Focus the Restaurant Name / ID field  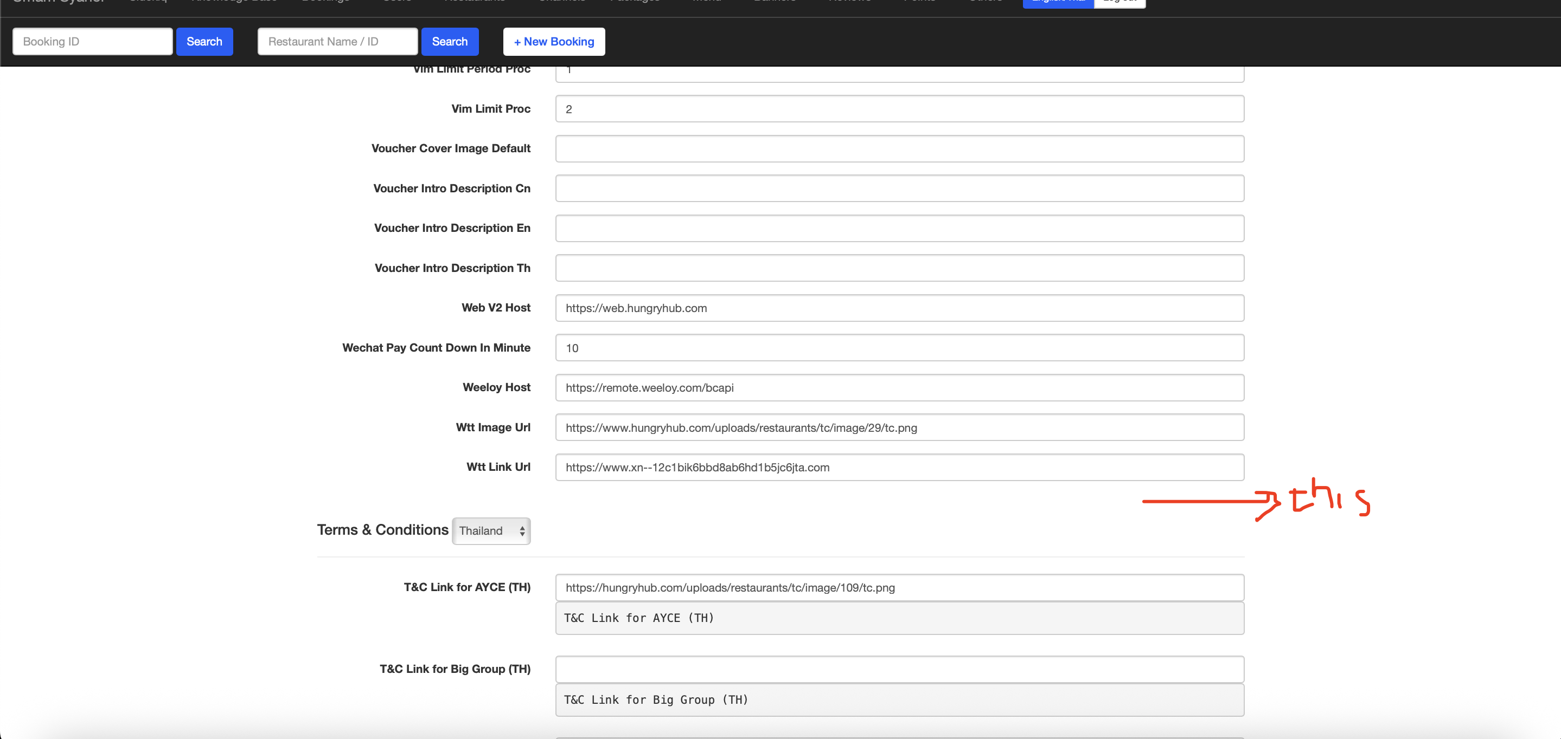click(x=337, y=42)
